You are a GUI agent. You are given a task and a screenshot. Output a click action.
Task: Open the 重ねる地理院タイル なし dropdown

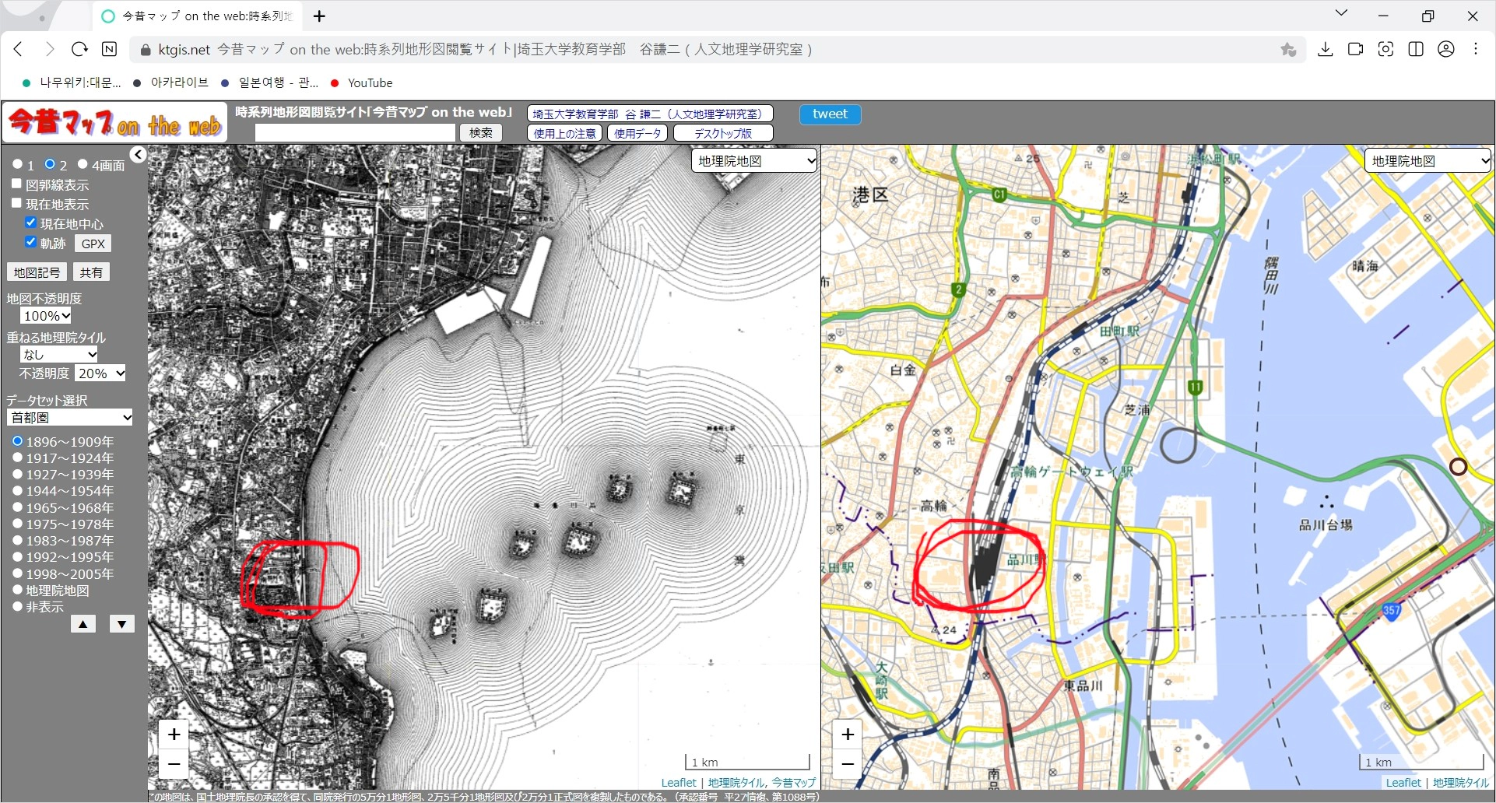tap(59, 354)
